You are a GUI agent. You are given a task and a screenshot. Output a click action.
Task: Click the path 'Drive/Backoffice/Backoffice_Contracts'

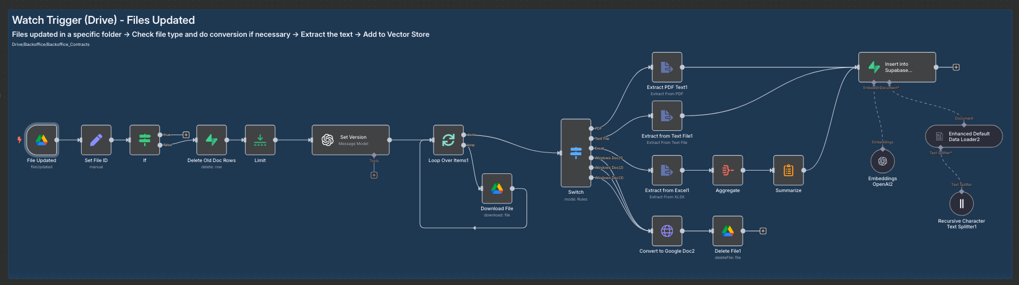click(50, 45)
